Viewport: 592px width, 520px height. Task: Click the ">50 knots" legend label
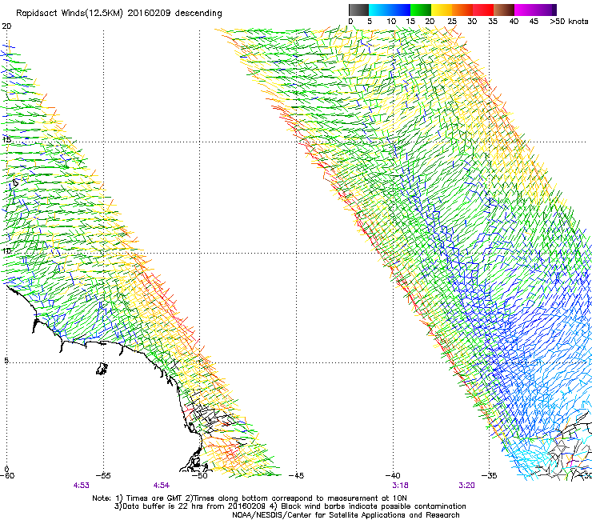coord(569,22)
